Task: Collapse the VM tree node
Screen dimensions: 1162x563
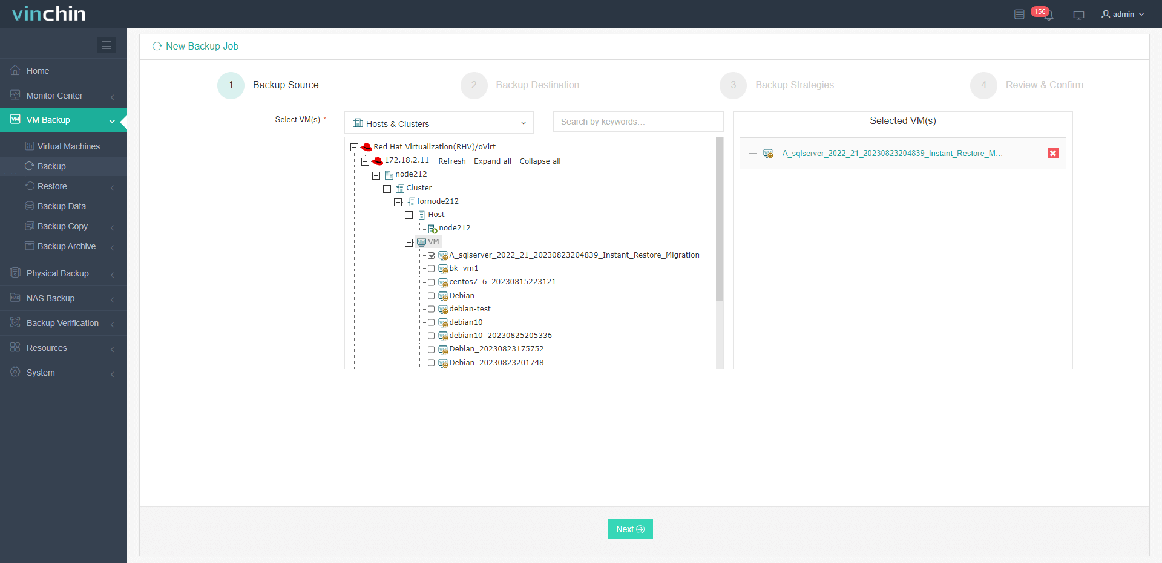Action: tap(409, 242)
